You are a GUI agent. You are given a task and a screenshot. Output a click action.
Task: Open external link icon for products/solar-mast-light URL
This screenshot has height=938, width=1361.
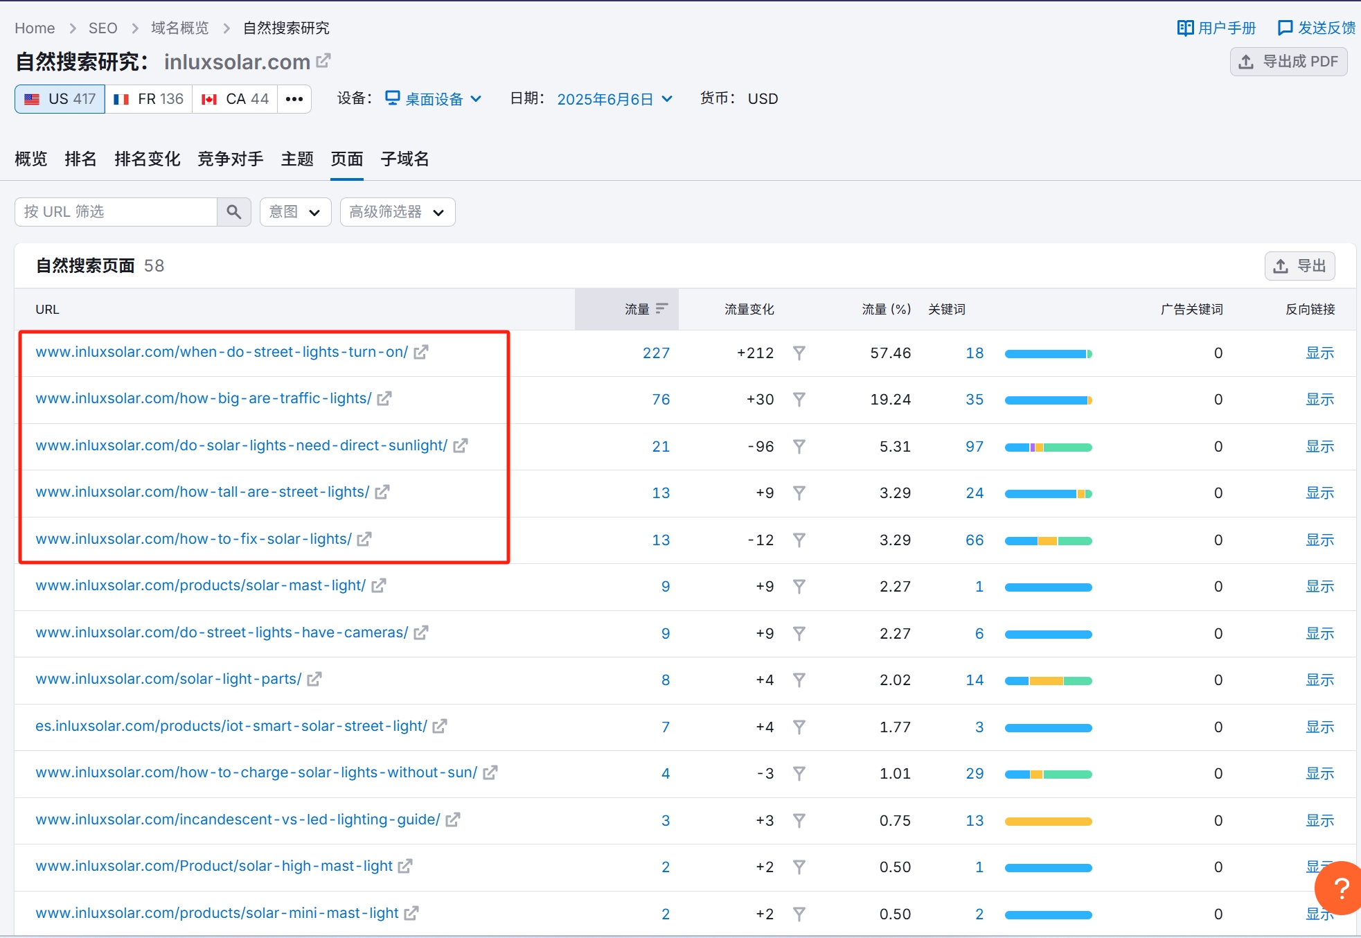point(379,586)
